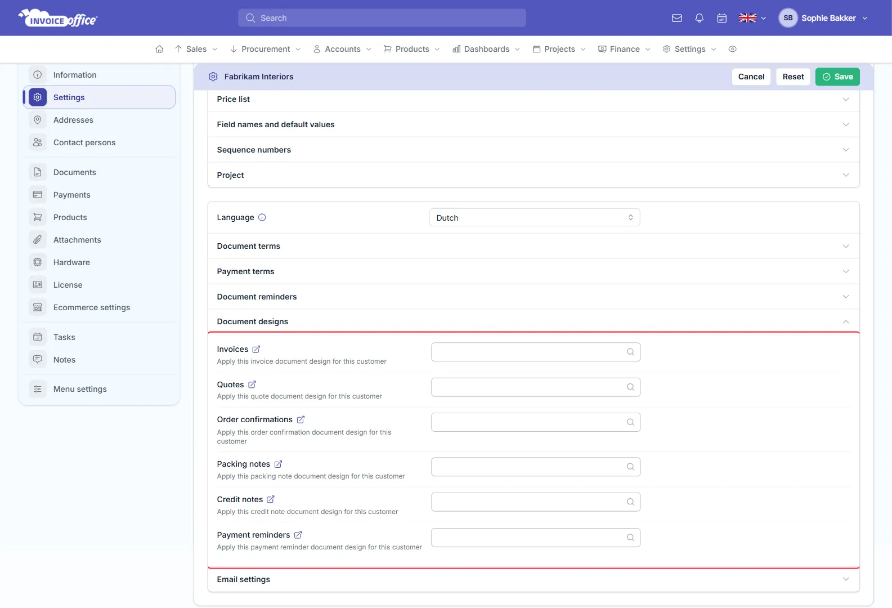Expand the Price list section
The width and height of the screenshot is (892, 608).
tap(534, 99)
